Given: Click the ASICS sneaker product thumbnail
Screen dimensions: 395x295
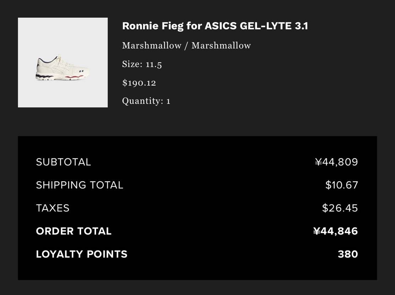Looking at the screenshot, I should pos(62,68).
